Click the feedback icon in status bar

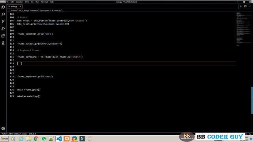click(x=246, y=134)
